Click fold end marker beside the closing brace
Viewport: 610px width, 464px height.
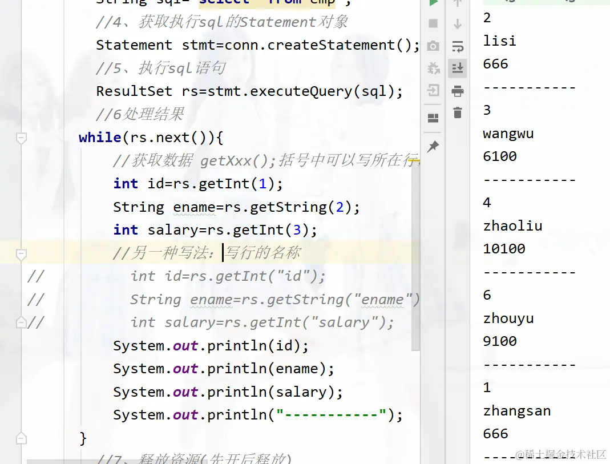pyautogui.click(x=21, y=438)
